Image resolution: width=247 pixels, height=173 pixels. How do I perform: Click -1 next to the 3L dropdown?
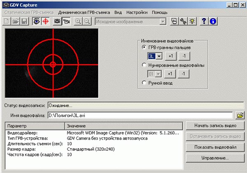[184, 56]
